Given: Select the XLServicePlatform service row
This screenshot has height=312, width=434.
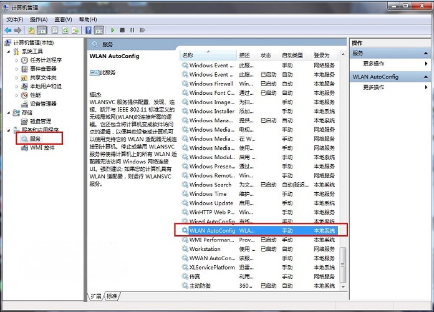Looking at the screenshot, I should coord(259,268).
